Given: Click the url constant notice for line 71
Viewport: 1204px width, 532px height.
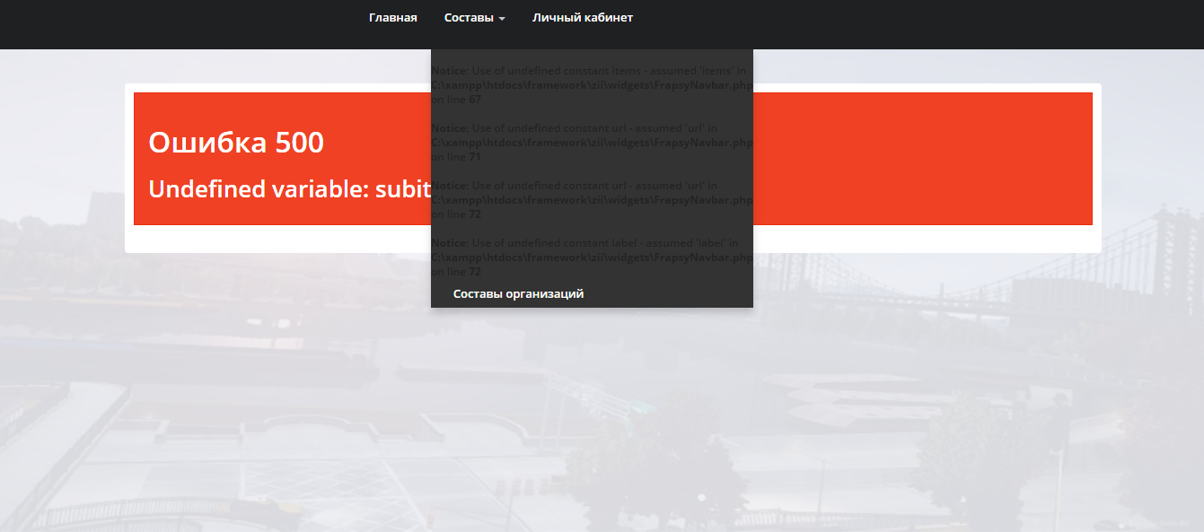Looking at the screenshot, I should click(592, 143).
